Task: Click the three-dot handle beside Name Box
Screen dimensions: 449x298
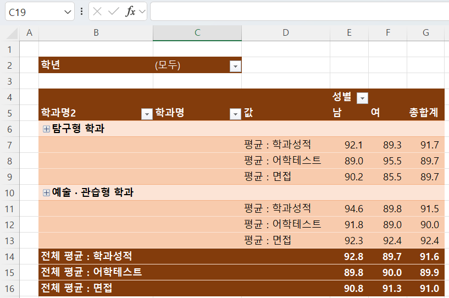Action: (x=82, y=12)
